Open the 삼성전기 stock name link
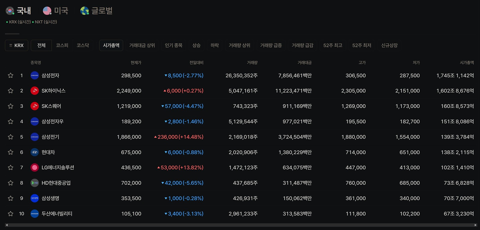The height and width of the screenshot is (230, 480). pos(50,137)
